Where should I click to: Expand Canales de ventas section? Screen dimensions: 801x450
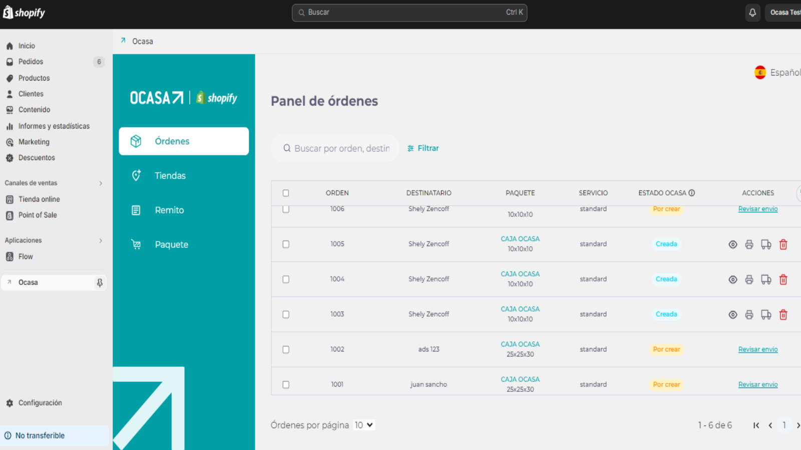click(x=101, y=183)
